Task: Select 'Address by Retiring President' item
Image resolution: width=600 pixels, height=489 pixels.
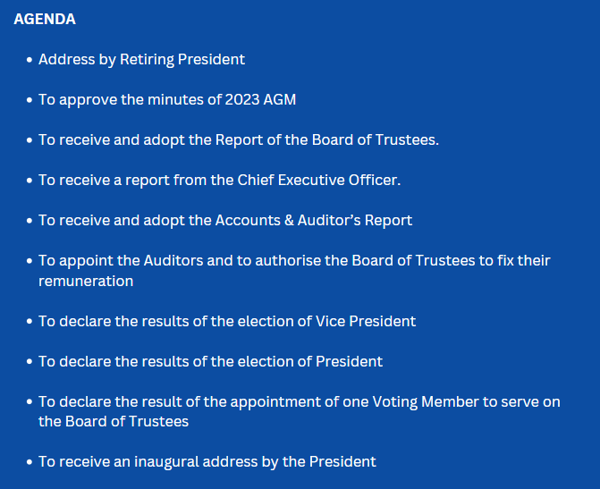Action: 141,60
